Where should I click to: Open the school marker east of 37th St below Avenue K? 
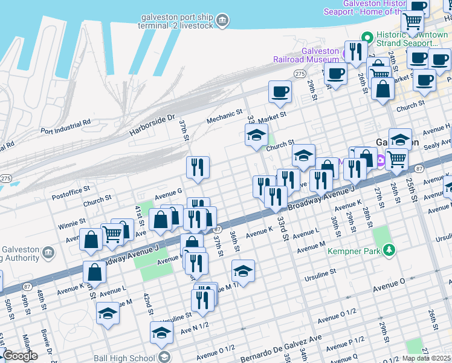243,271
